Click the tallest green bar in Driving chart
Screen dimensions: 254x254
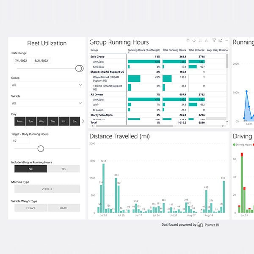pyautogui.click(x=242, y=184)
